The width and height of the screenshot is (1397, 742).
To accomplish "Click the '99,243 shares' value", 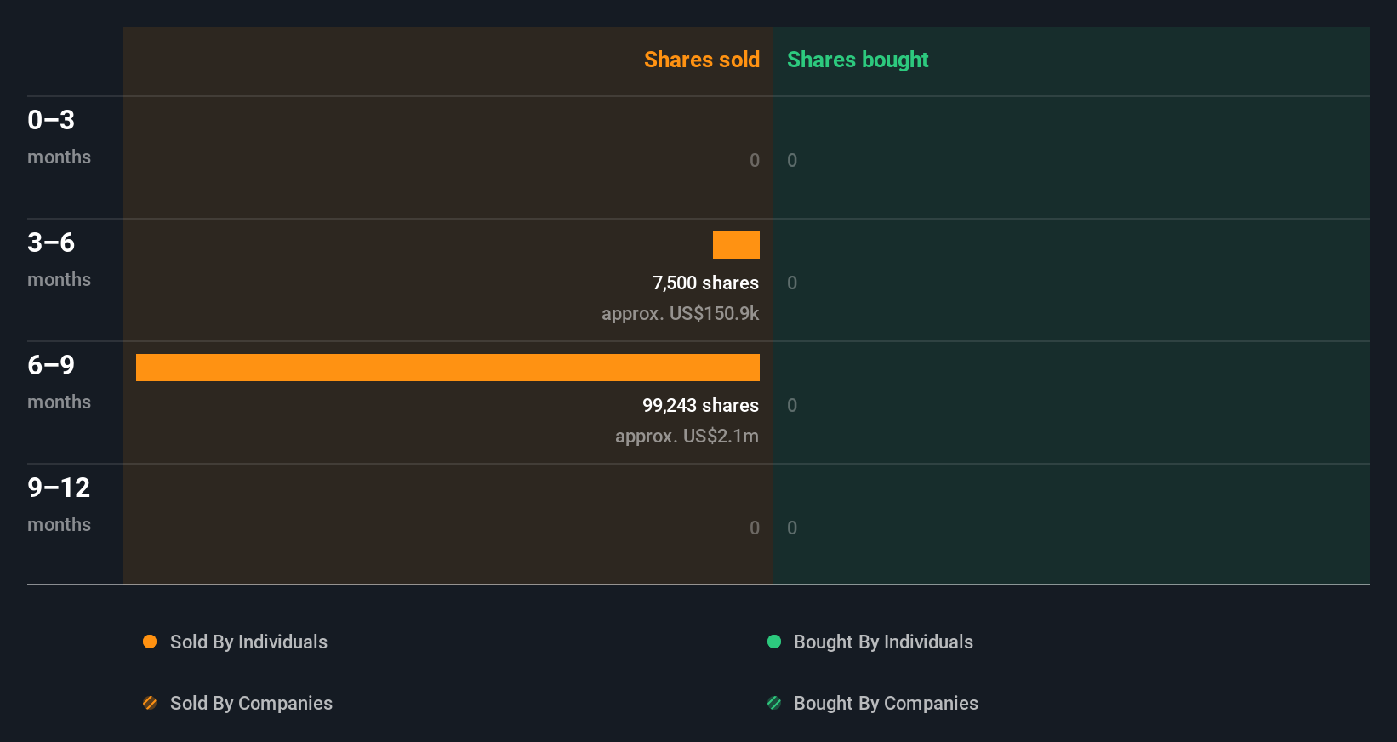I will coord(700,405).
